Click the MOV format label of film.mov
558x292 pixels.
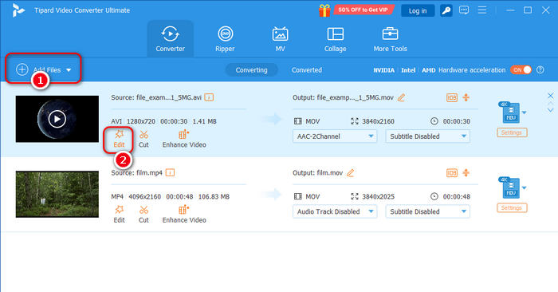coord(312,196)
